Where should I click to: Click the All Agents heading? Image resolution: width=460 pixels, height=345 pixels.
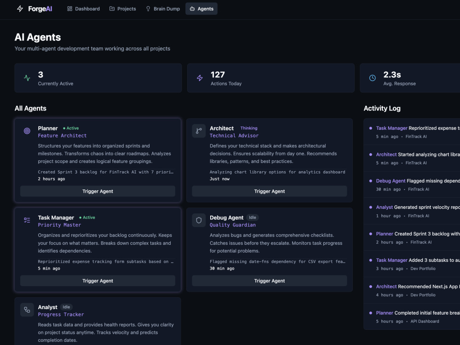click(30, 109)
